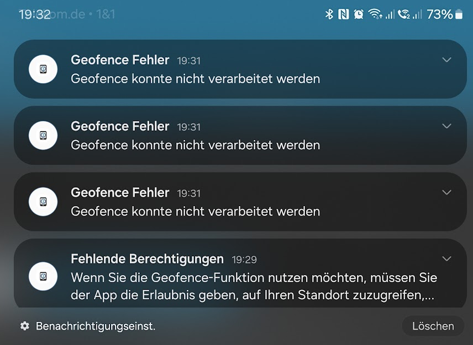The image size is (473, 345).
Task: Open first 'Geofence konnte nicht verarbeitet werden' message
Action: [x=196, y=79]
